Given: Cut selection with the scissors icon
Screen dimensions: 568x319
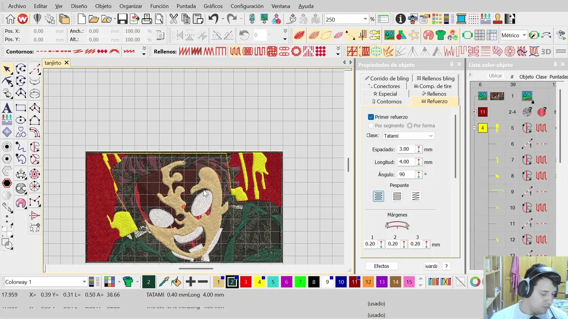Looking at the screenshot, I should [174, 19].
